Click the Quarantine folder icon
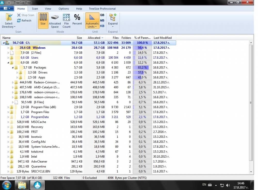Viewport: 258px width, 190px height. tap(12, 167)
